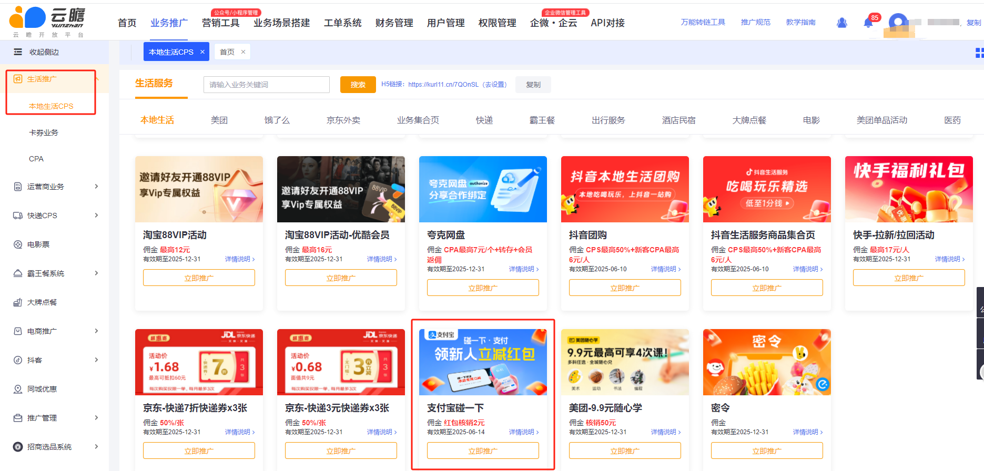Click the collapse sidebar hamburger icon
Viewport: 984px width, 471px height.
[x=18, y=52]
